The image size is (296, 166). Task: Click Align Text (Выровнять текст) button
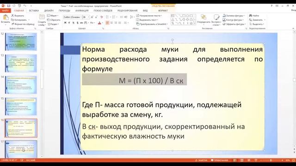pos(147,20)
